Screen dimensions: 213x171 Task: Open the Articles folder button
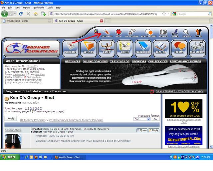(89, 49)
